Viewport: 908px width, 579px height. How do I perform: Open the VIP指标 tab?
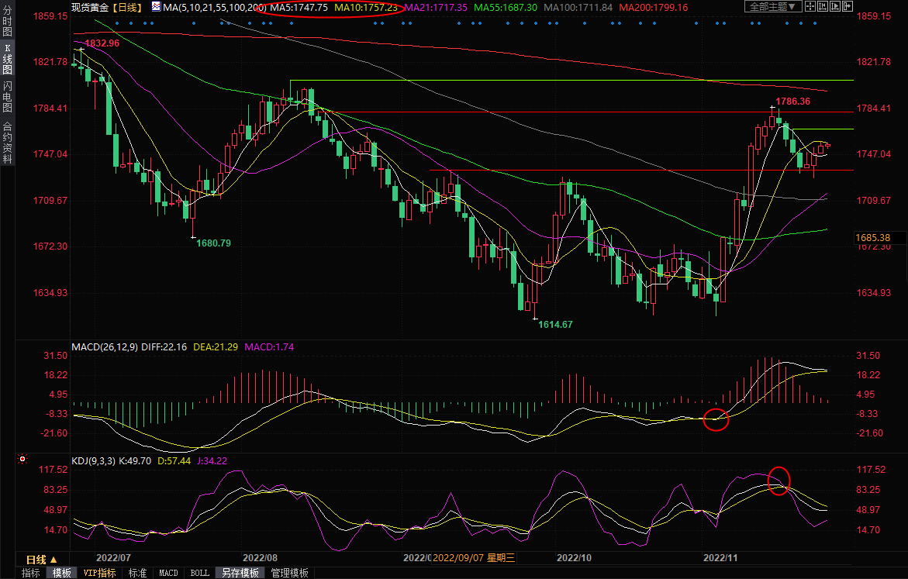pos(100,573)
